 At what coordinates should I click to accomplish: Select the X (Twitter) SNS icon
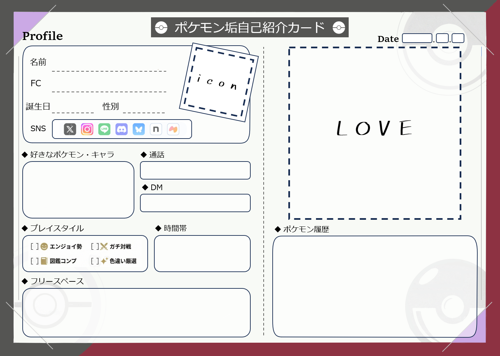coord(70,129)
